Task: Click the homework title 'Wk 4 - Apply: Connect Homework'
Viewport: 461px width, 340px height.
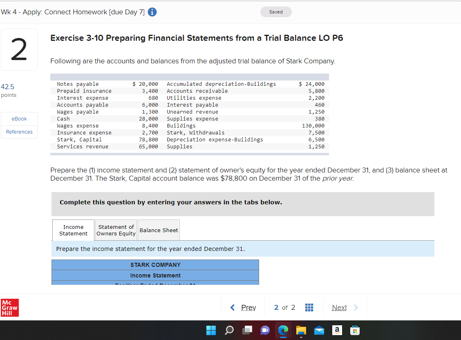Action: pos(73,12)
